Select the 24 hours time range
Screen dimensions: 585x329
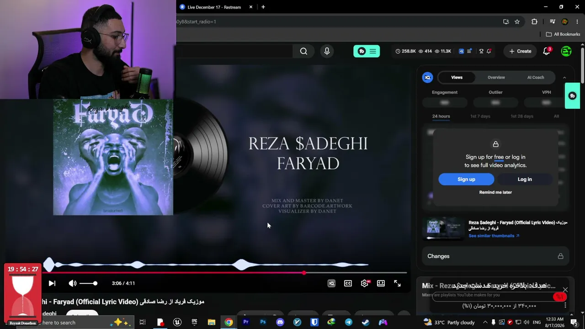point(441,116)
